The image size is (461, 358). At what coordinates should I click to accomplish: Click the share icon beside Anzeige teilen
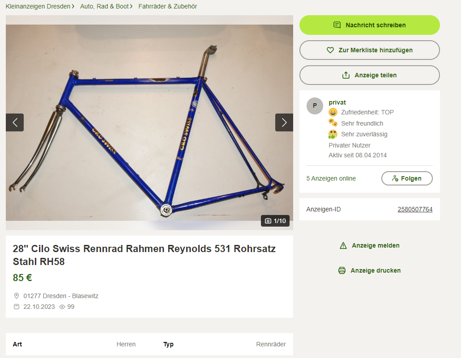[x=346, y=75]
